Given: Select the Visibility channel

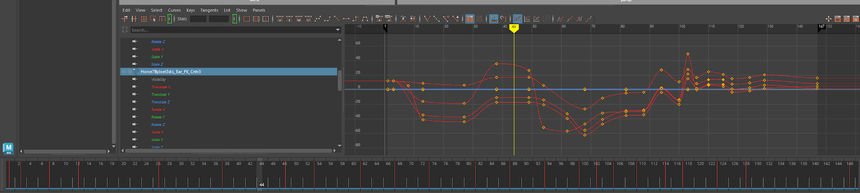Looking at the screenshot, I should [159, 79].
